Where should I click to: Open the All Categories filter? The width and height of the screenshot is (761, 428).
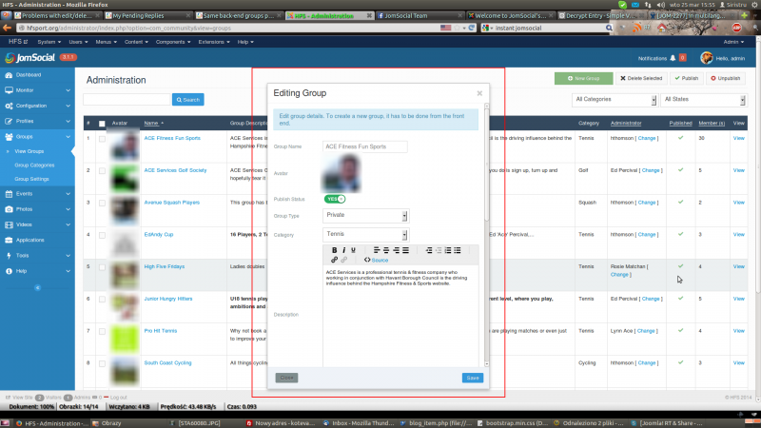click(x=615, y=100)
